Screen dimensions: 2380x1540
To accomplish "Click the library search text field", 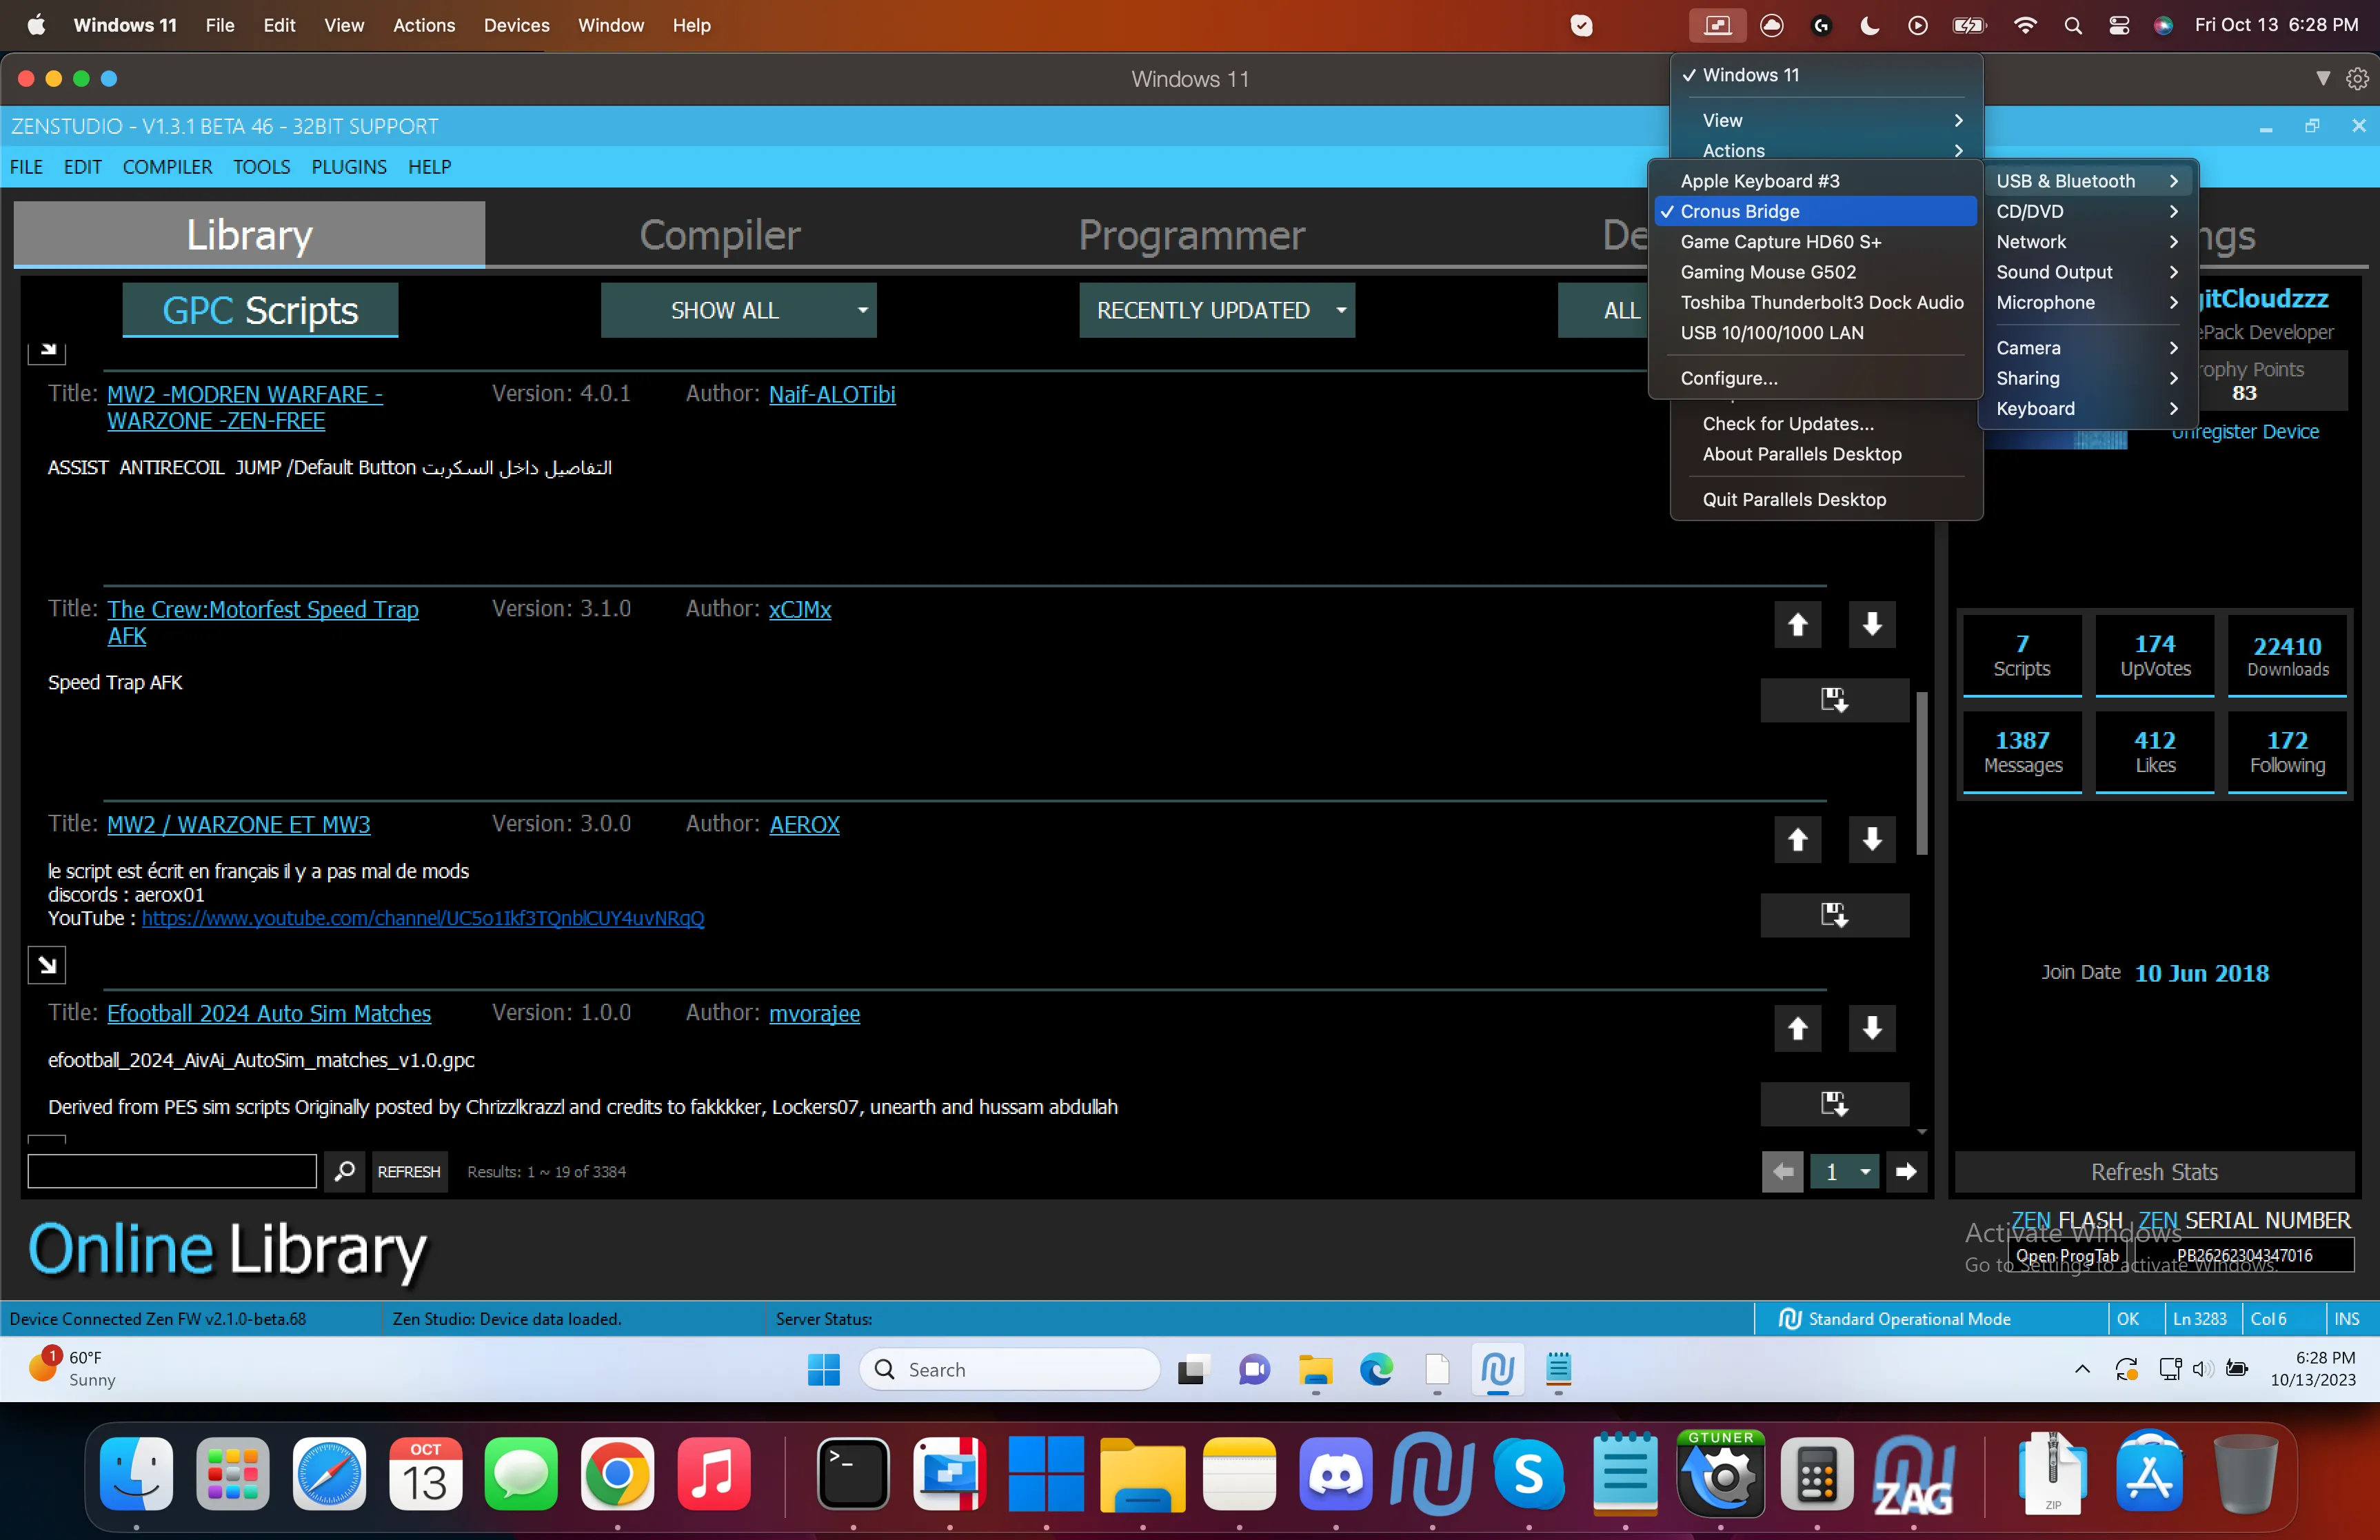I will pos(172,1171).
